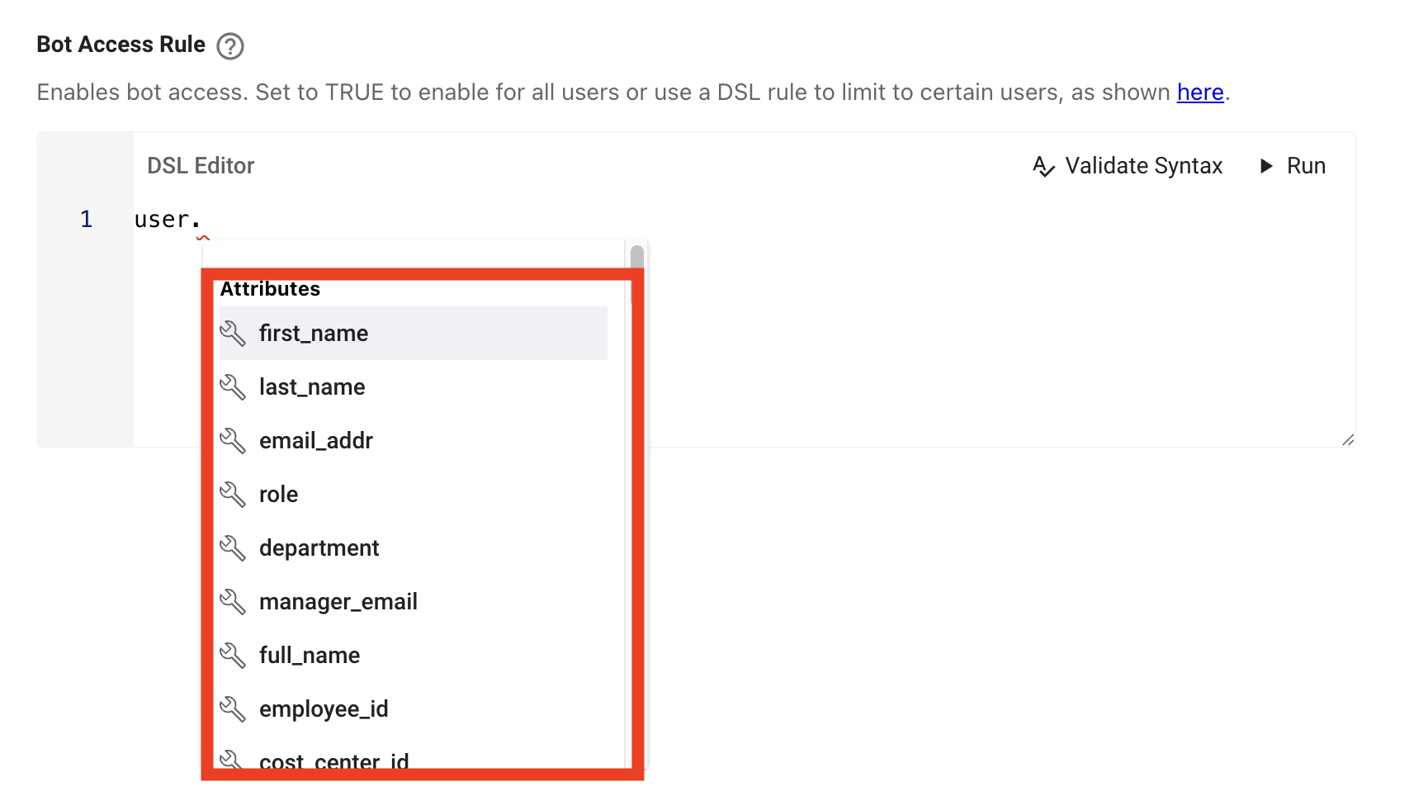
Task: Pick employee_id from the dropdown list
Action: 324,709
